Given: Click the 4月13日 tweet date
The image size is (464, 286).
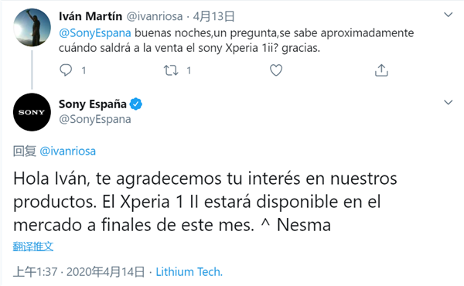Looking at the screenshot, I should coord(213,16).
